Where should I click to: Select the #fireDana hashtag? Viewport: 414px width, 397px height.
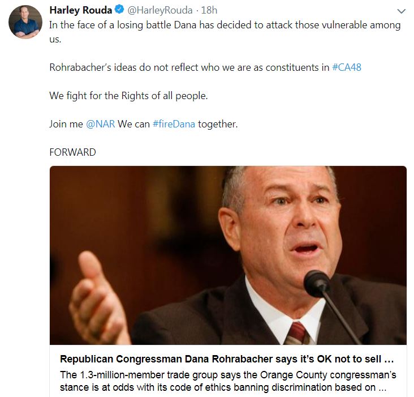point(174,124)
